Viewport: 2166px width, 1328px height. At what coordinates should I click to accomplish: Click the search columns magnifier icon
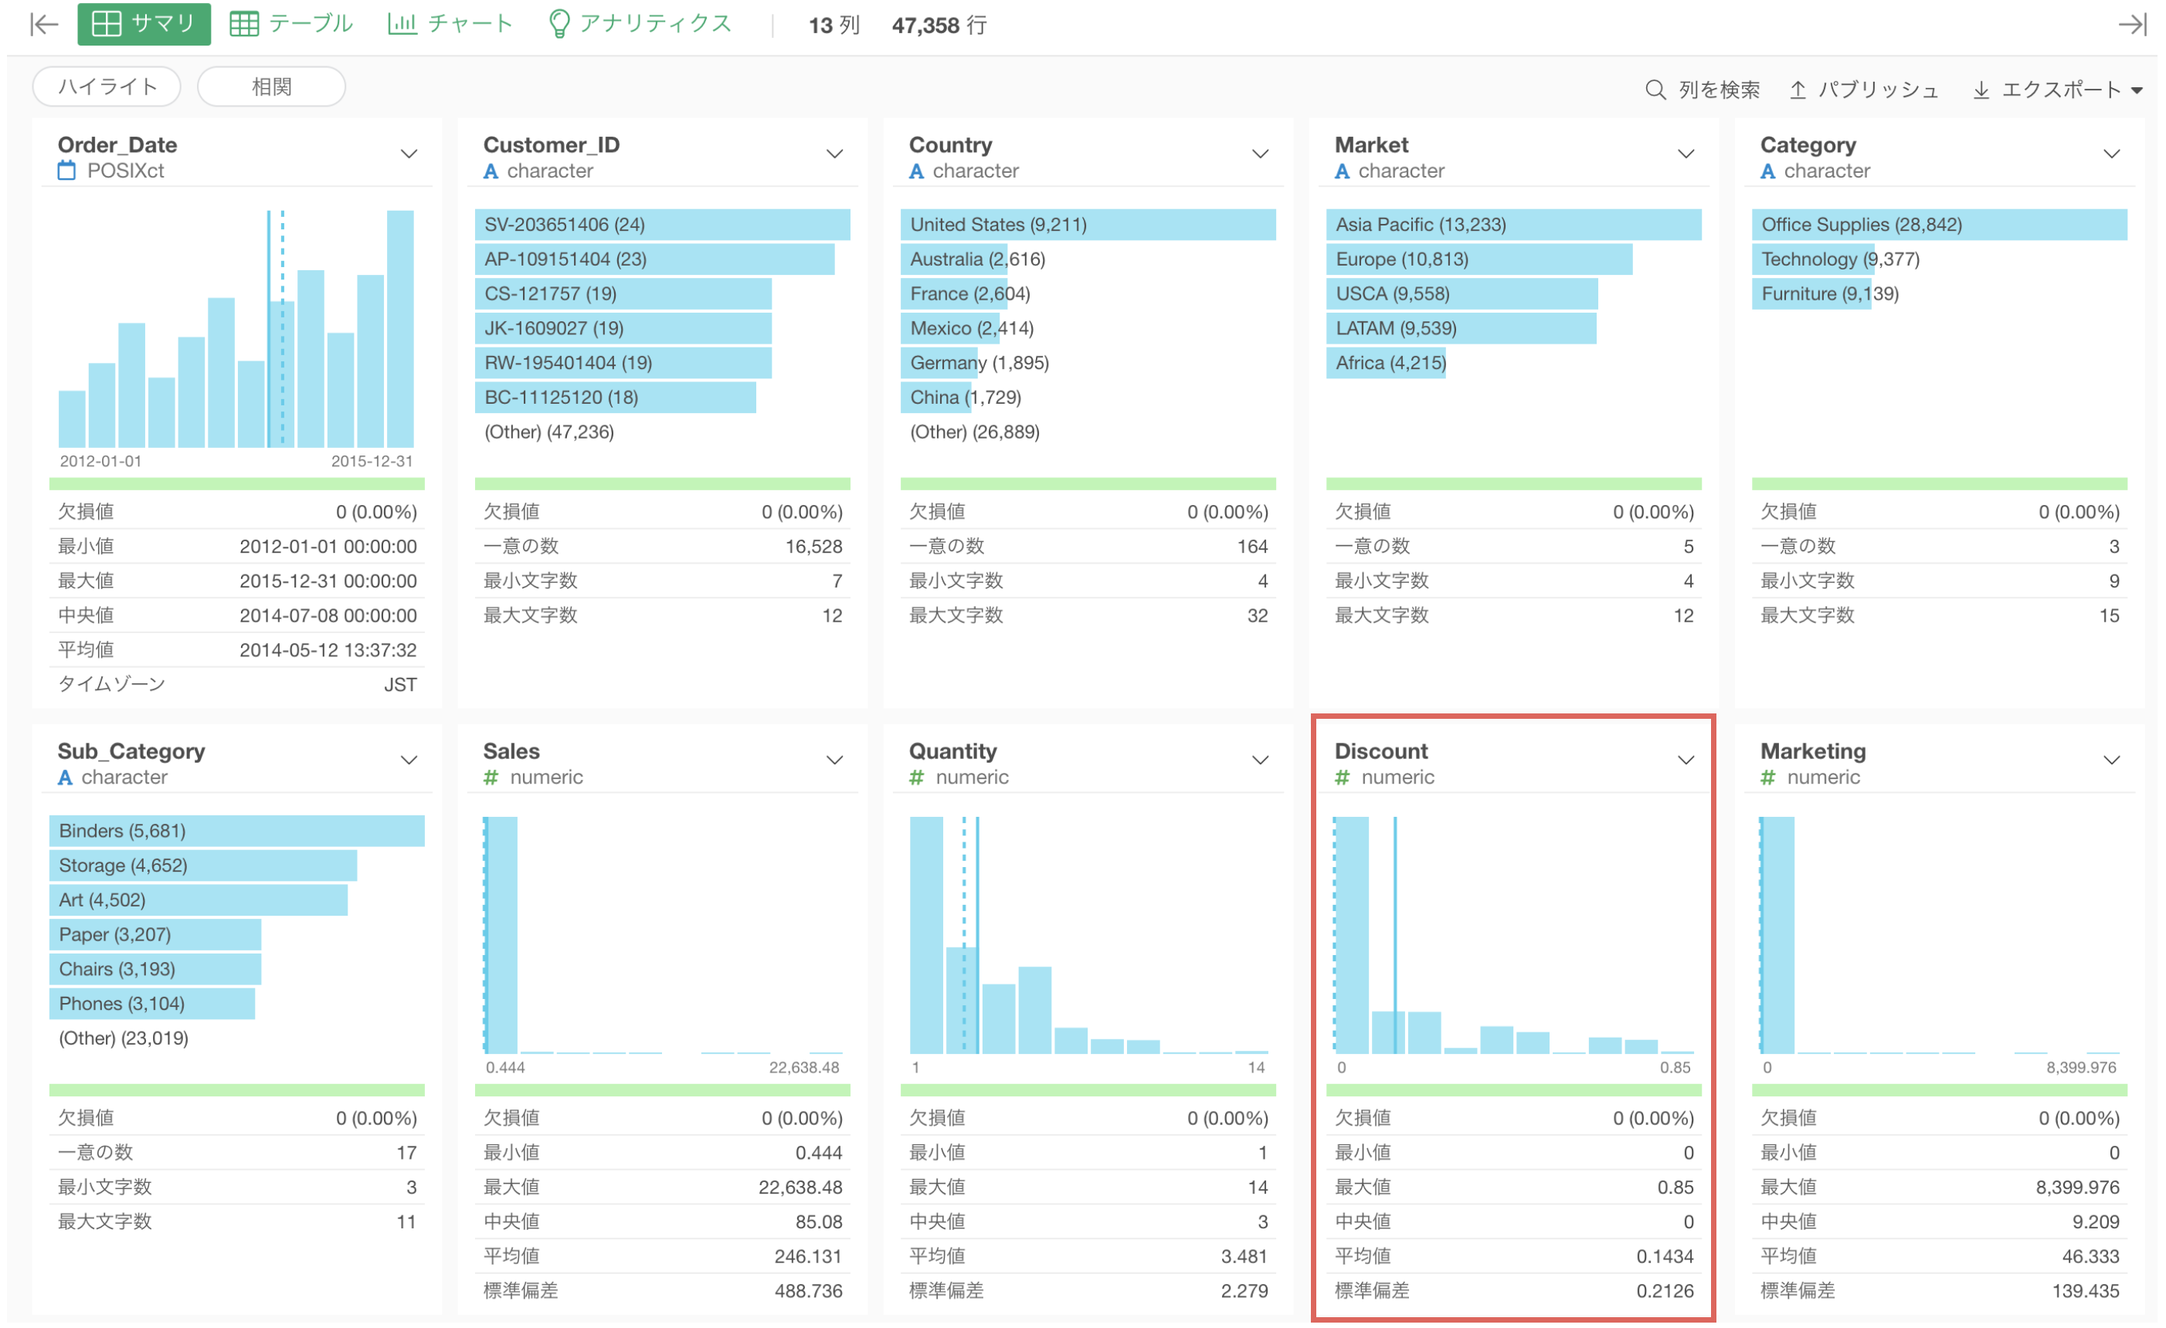point(1655,90)
